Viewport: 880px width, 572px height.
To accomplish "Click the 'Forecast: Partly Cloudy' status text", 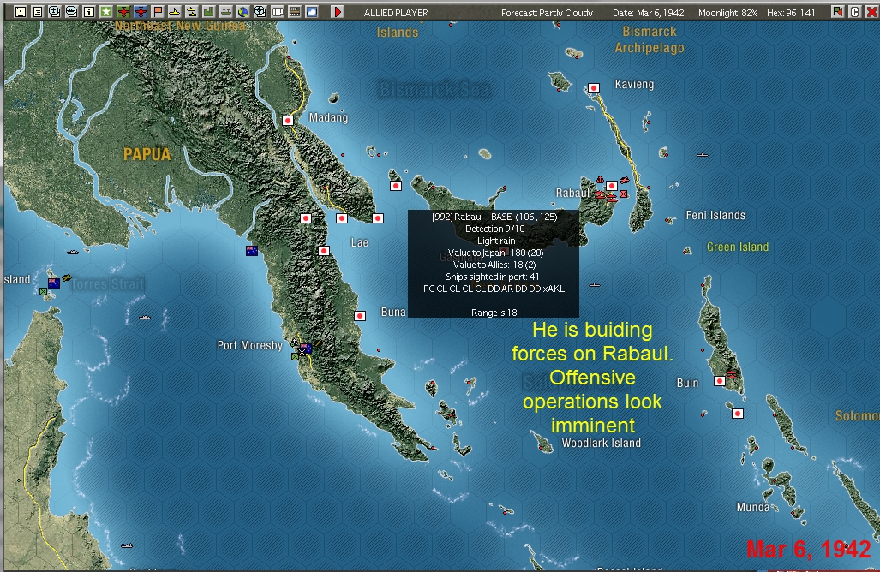I will point(548,13).
